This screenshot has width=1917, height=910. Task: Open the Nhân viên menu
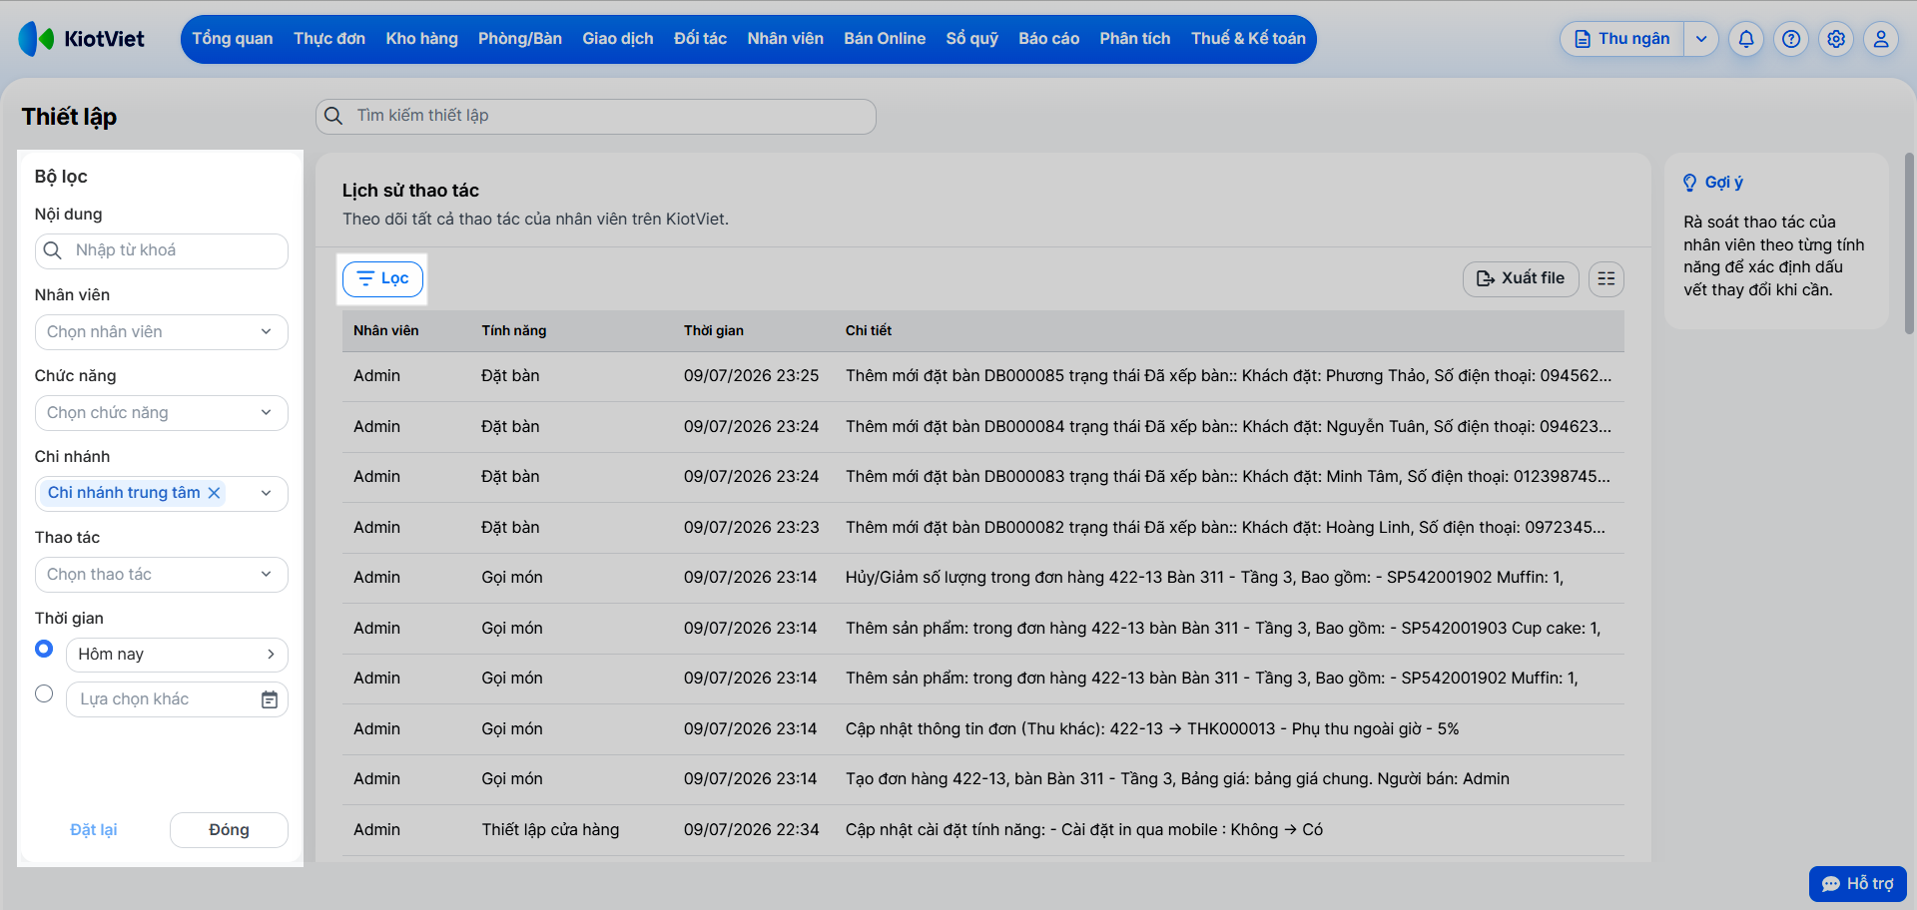click(786, 39)
